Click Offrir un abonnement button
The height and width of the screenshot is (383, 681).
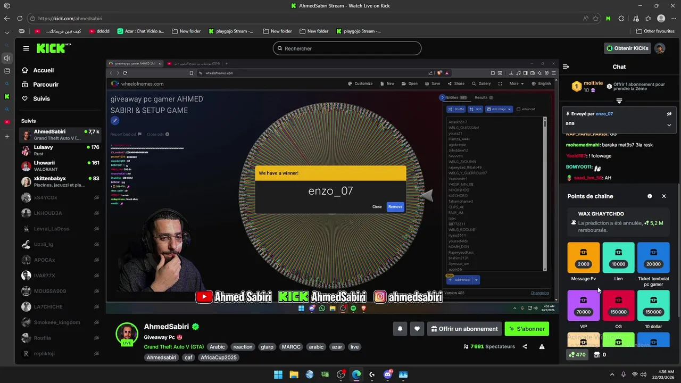click(x=464, y=329)
